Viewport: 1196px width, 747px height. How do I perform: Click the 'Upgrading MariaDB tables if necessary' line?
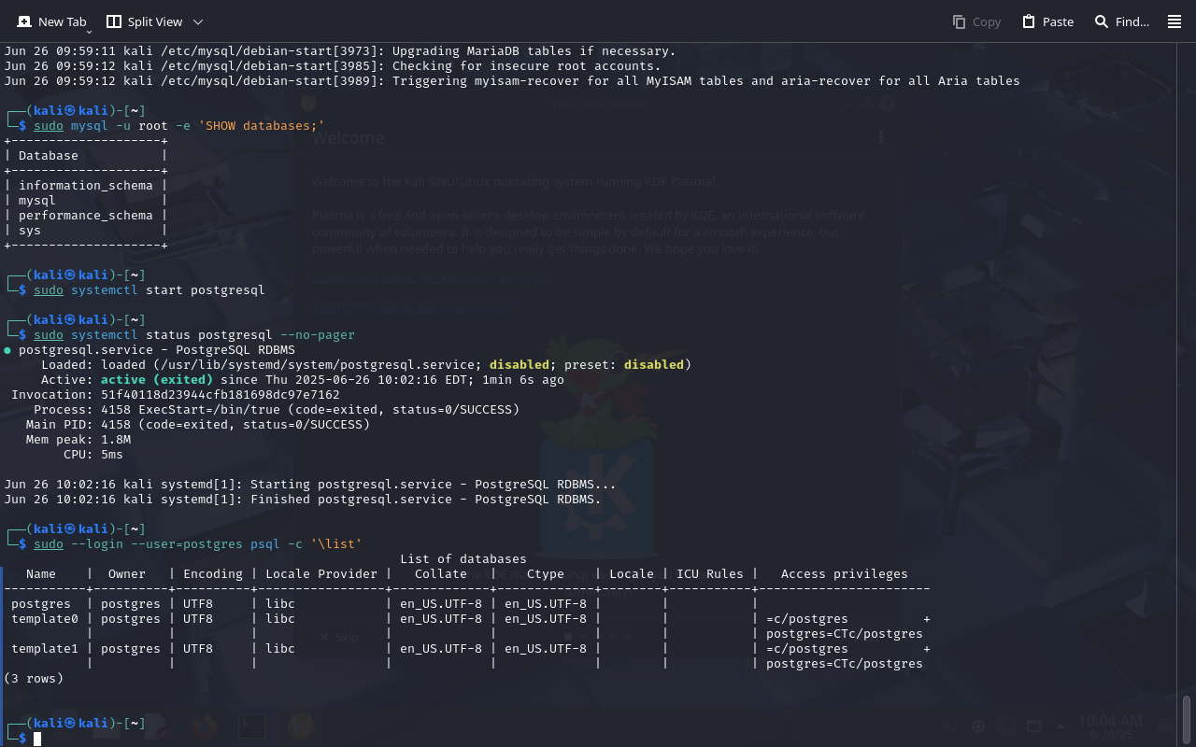340,51
